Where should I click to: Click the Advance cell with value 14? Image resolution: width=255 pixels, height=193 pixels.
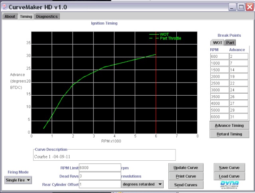tap(239, 70)
